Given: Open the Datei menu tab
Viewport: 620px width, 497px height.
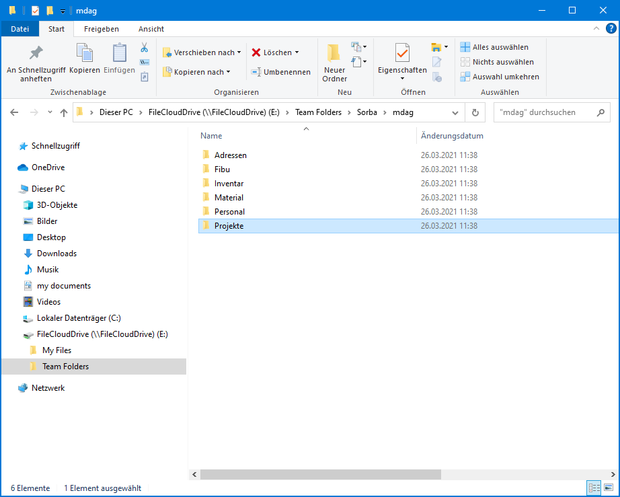Looking at the screenshot, I should pos(20,29).
